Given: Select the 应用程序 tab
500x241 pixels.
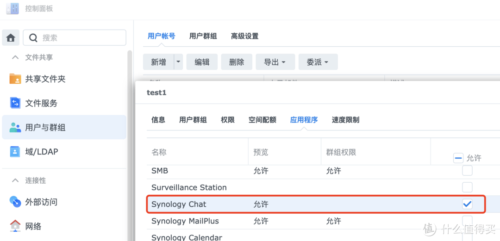Looking at the screenshot, I should (x=304, y=120).
